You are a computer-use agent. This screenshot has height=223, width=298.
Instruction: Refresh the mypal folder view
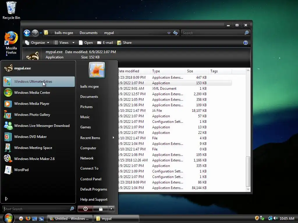[175, 33]
